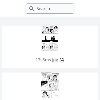Click bottom four-faces panel of first comic
The height and width of the screenshot is (100, 100).
click(50, 46)
